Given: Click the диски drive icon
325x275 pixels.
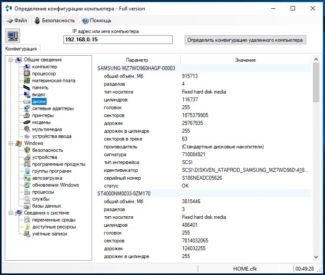Looking at the screenshot, I should 27,101.
